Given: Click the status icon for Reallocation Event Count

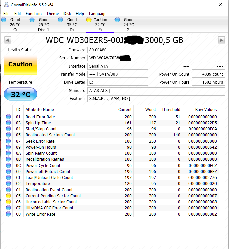Looking at the screenshot, I should click(x=8, y=190).
